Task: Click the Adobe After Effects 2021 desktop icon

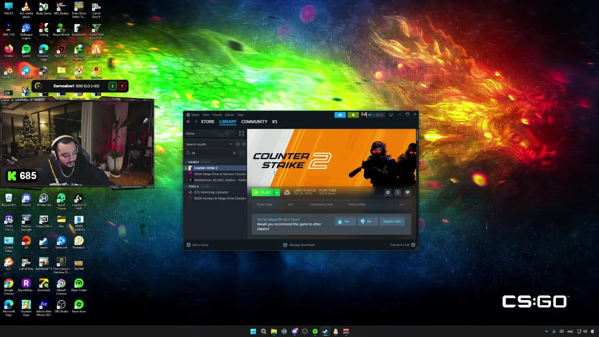Action: pyautogui.click(x=44, y=308)
